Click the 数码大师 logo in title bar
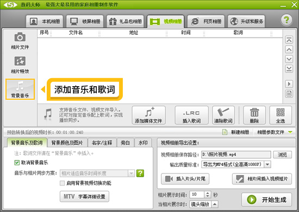The width and height of the screenshot is (299, 212). [10, 4]
